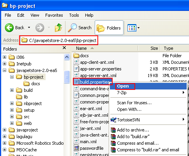Image resolution: width=189 pixels, height=156 pixels.
Task: Click the setup folder icon in tree
Action: point(19,110)
